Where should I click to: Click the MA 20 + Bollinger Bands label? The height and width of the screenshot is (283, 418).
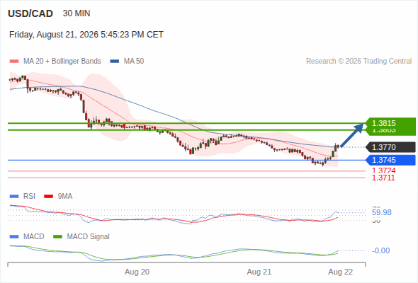pyautogui.click(x=62, y=62)
